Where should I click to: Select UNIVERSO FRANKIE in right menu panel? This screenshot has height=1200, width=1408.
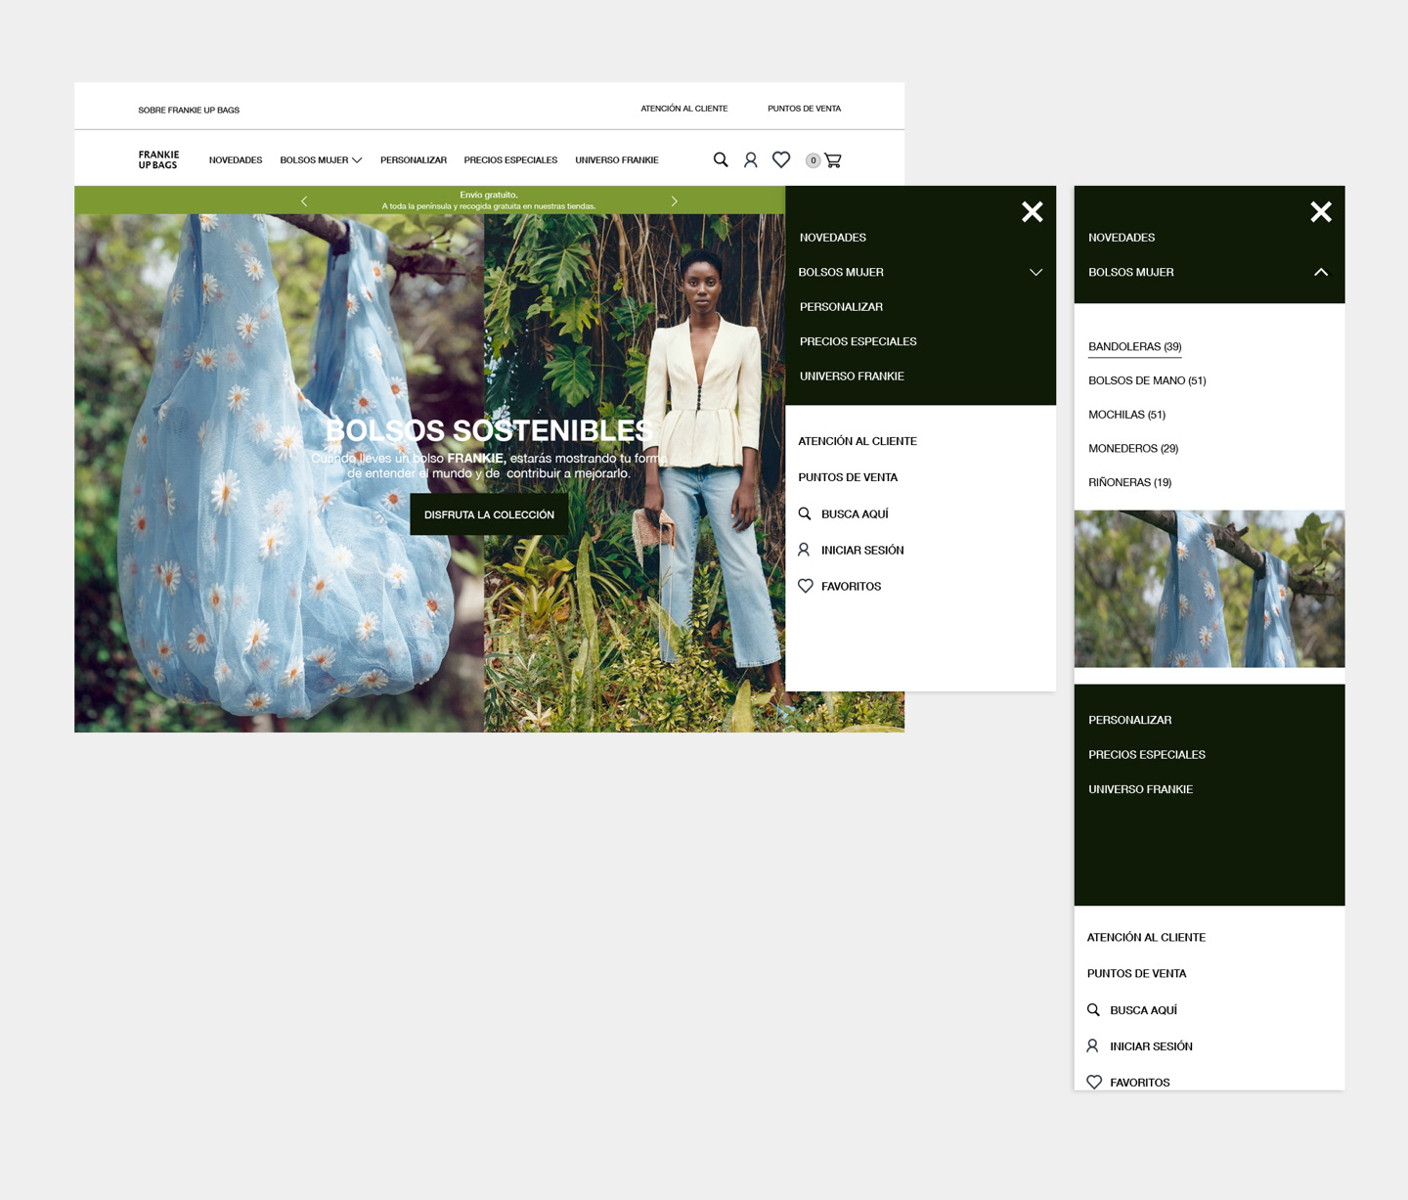(x=1140, y=789)
